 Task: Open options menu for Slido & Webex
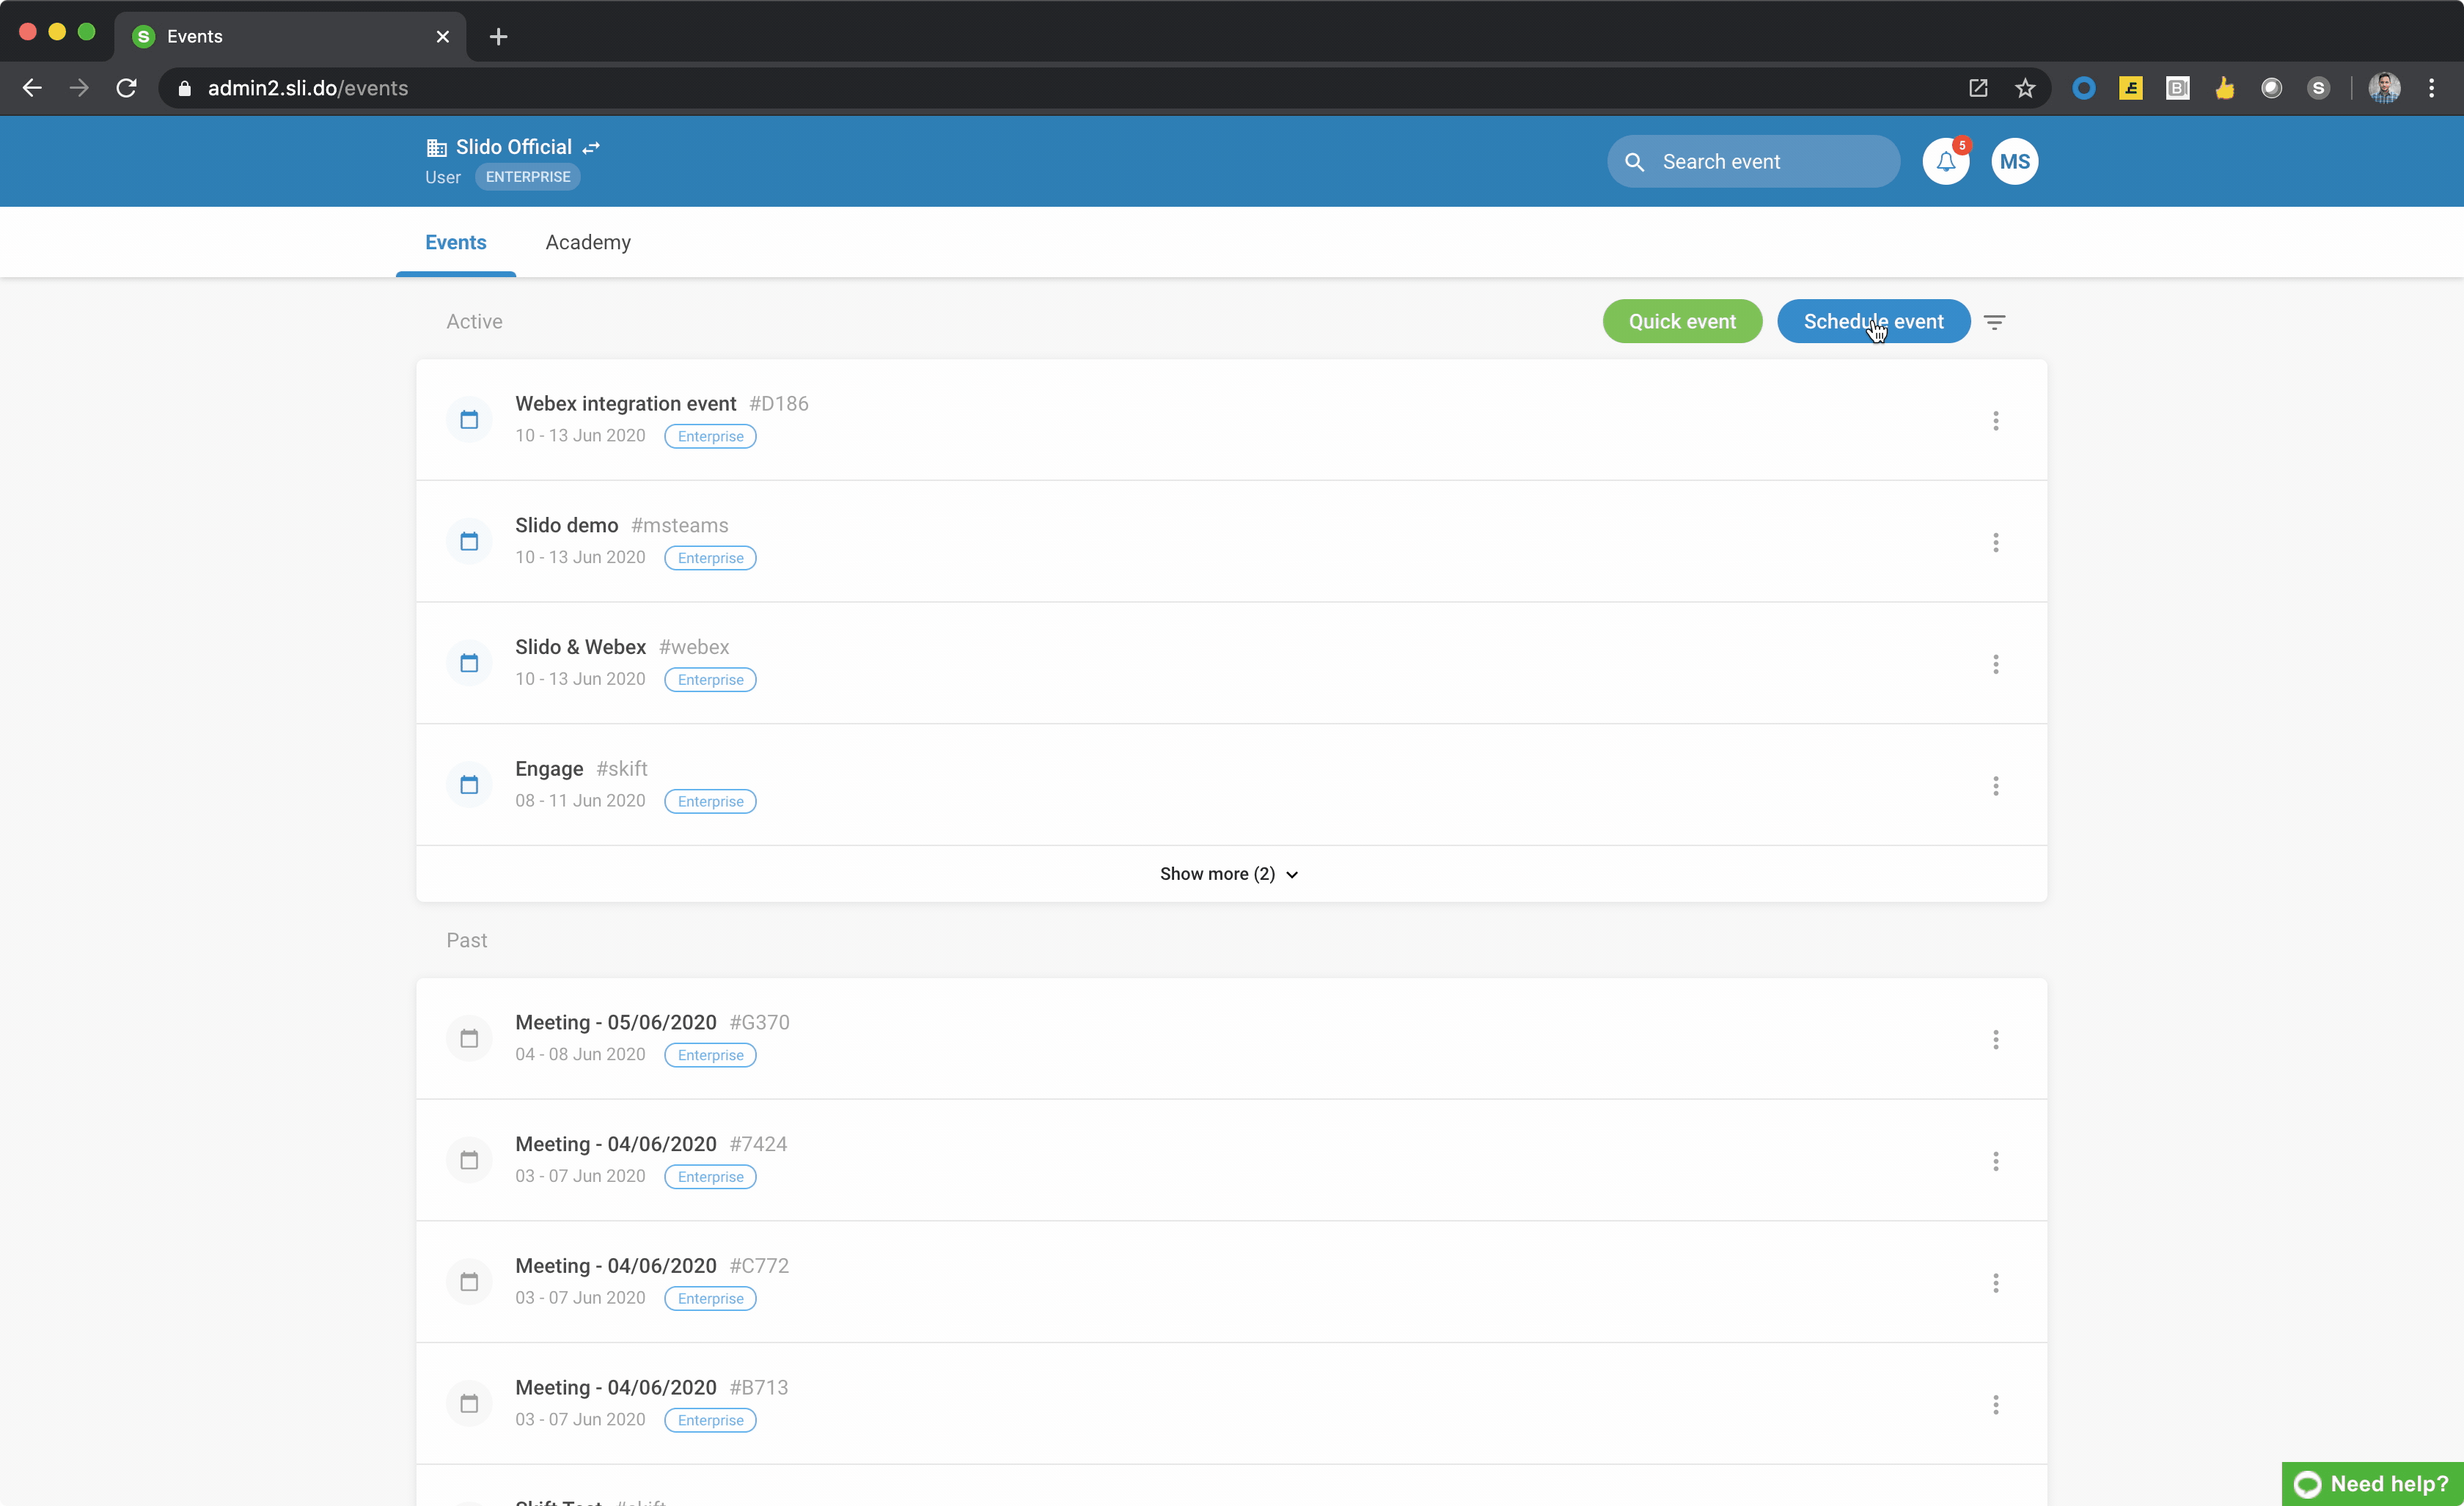click(1995, 664)
